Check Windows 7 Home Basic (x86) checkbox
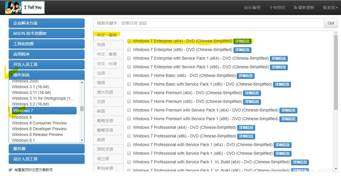Image resolution: width=341 pixels, height=176 pixels. point(129,76)
